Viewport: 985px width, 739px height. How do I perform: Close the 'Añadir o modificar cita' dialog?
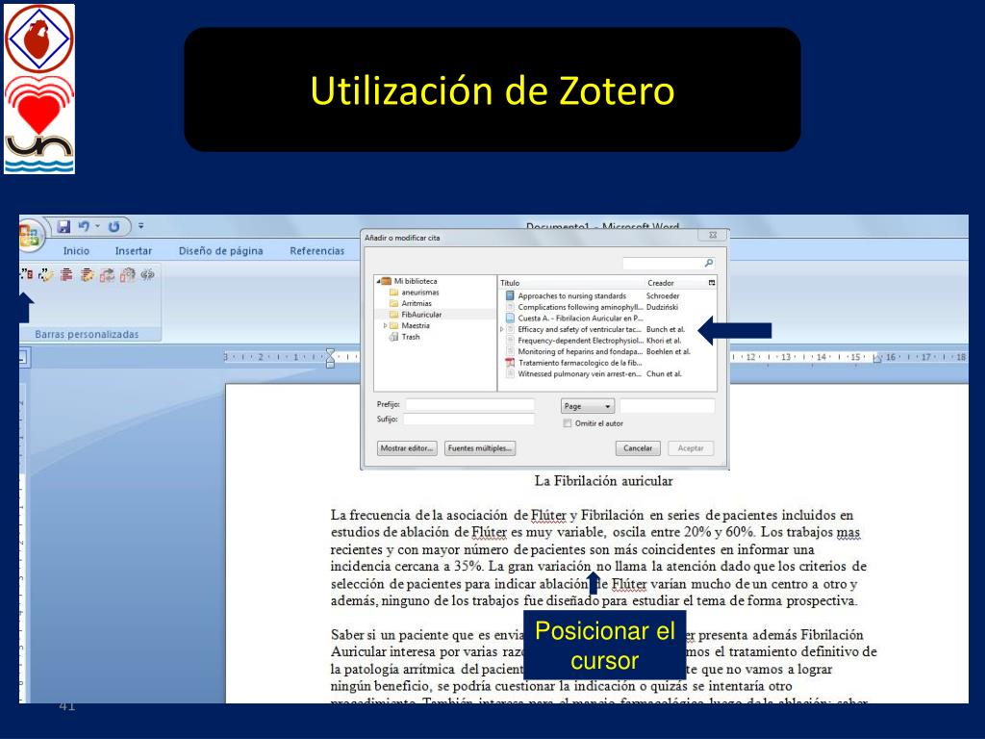tap(713, 235)
